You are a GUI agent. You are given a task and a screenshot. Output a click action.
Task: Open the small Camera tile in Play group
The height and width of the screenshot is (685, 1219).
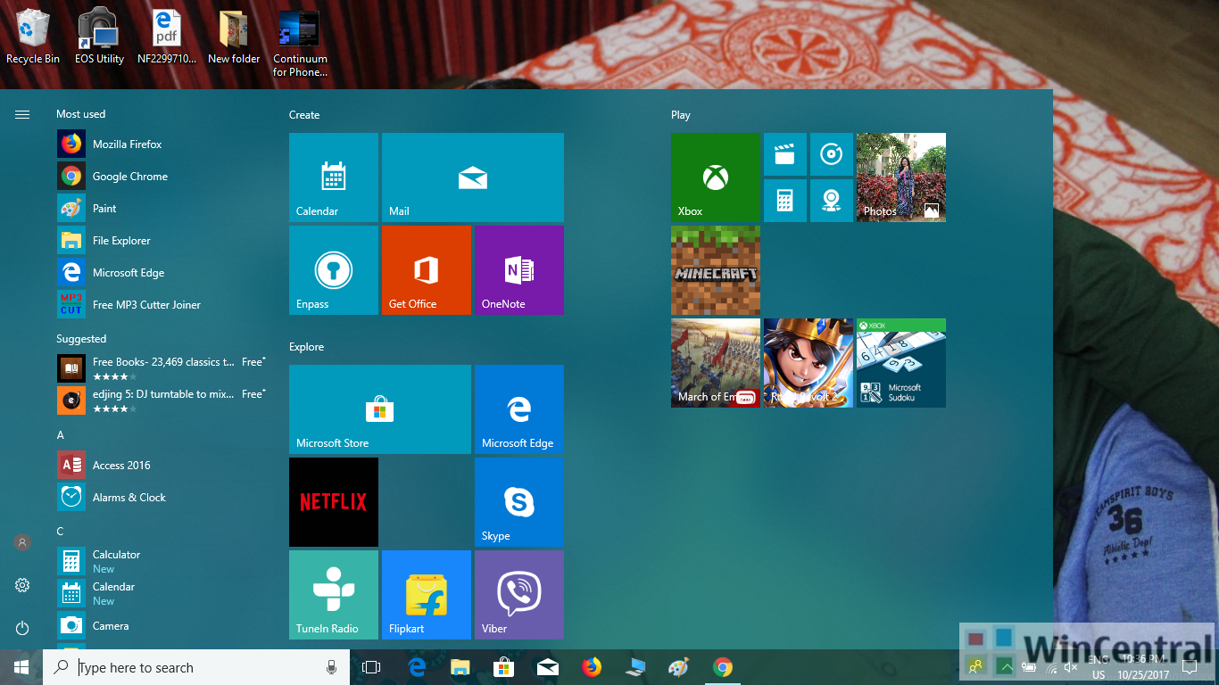(832, 201)
